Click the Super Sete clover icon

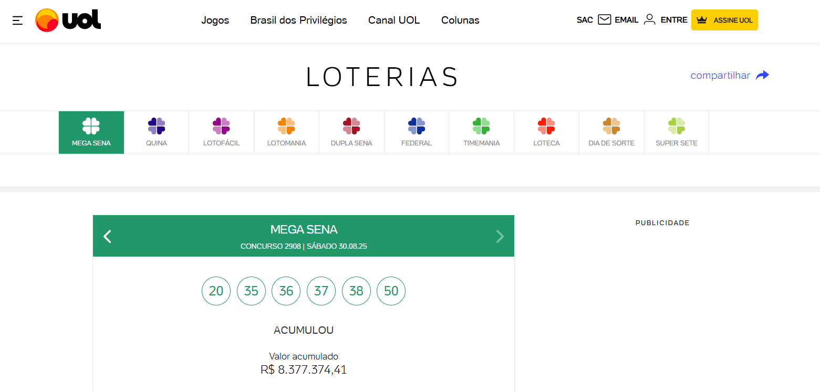pos(677,126)
